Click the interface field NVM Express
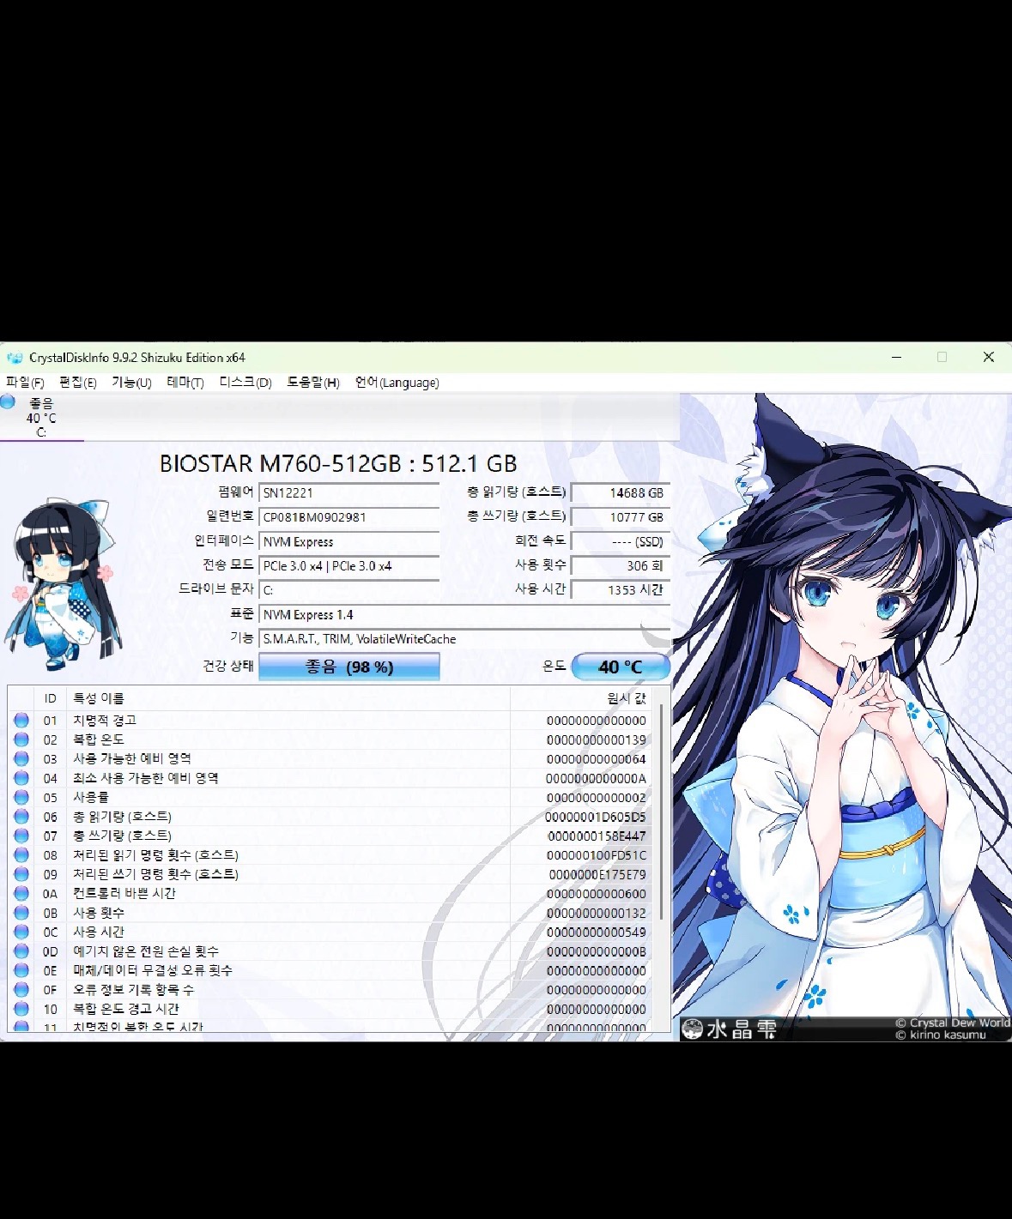 [x=349, y=542]
